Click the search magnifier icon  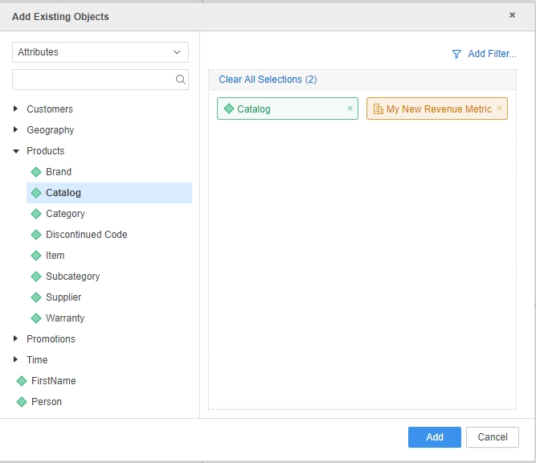(x=180, y=80)
